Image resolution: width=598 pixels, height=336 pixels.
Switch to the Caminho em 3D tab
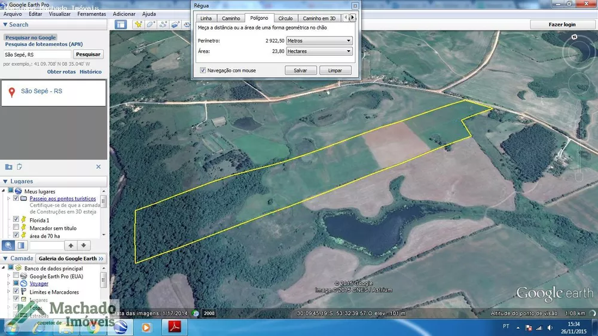click(x=319, y=19)
